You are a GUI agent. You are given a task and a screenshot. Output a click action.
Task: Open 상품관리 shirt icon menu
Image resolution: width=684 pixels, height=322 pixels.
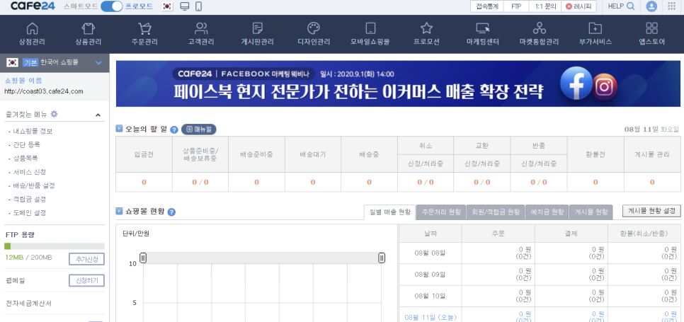tap(88, 35)
